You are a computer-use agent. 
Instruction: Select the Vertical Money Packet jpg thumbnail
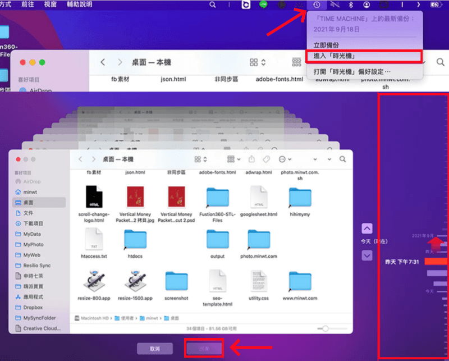[135, 197]
